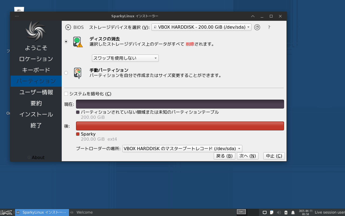Open the notification bell tray icon

(293, 212)
